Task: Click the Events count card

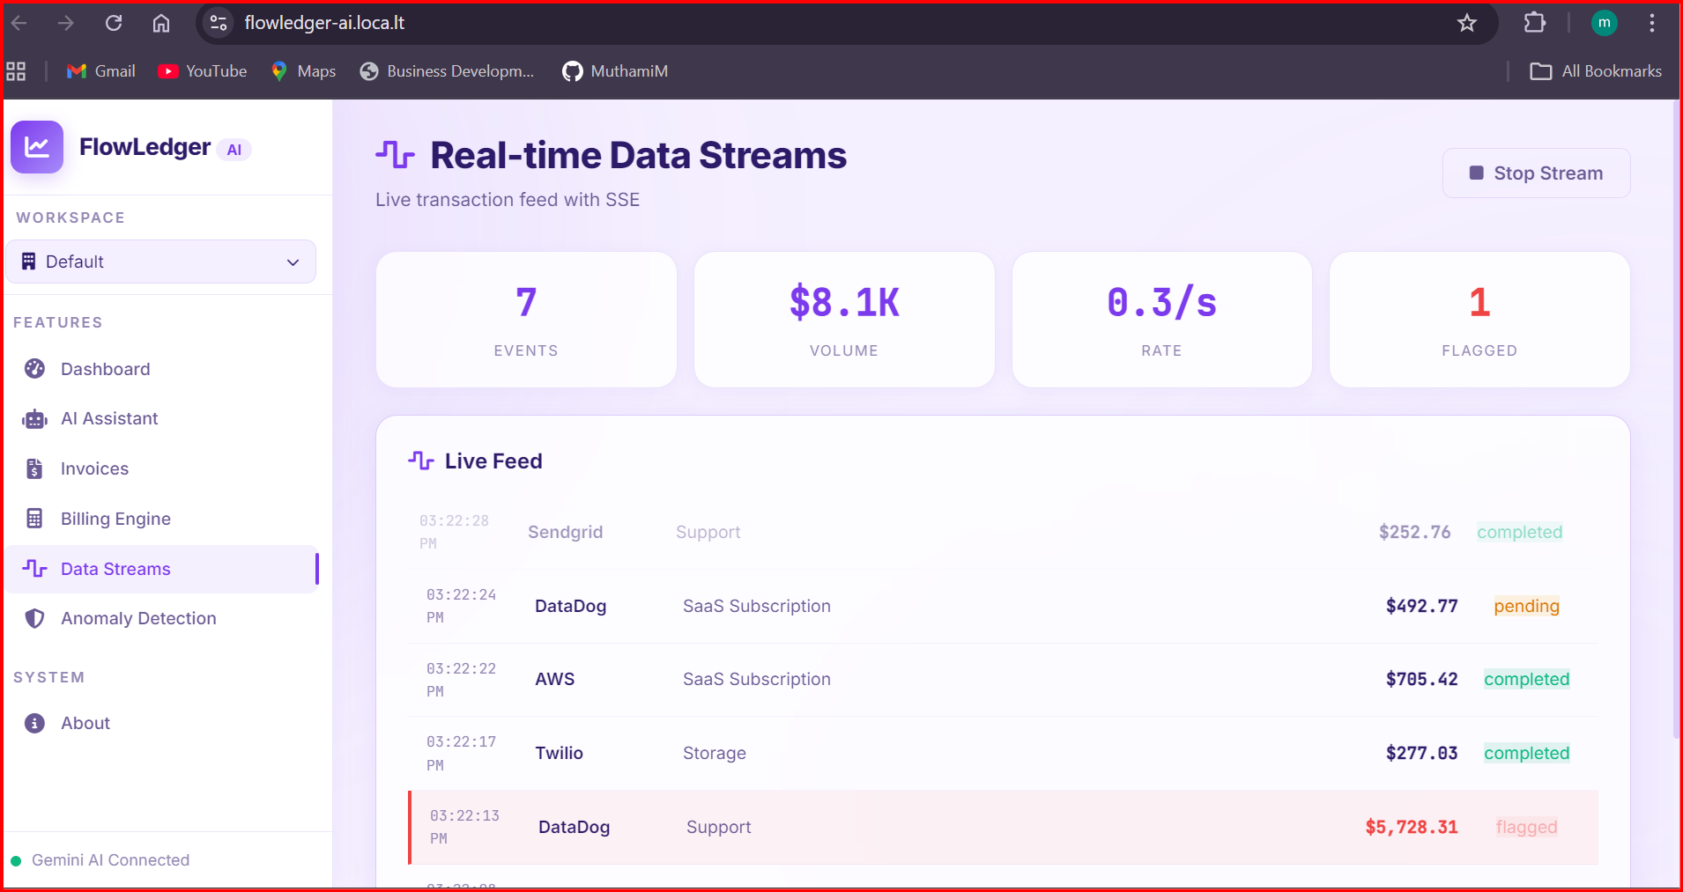Action: (526, 320)
